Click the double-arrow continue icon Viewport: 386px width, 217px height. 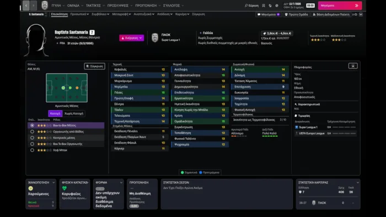[356, 6]
